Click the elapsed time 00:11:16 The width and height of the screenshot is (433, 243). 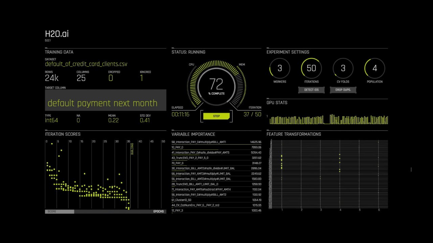click(x=180, y=114)
